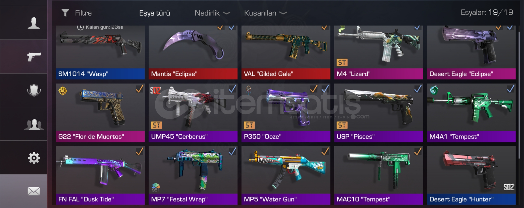
Task: Open the profile icon in the sidebar
Action: (34, 23)
